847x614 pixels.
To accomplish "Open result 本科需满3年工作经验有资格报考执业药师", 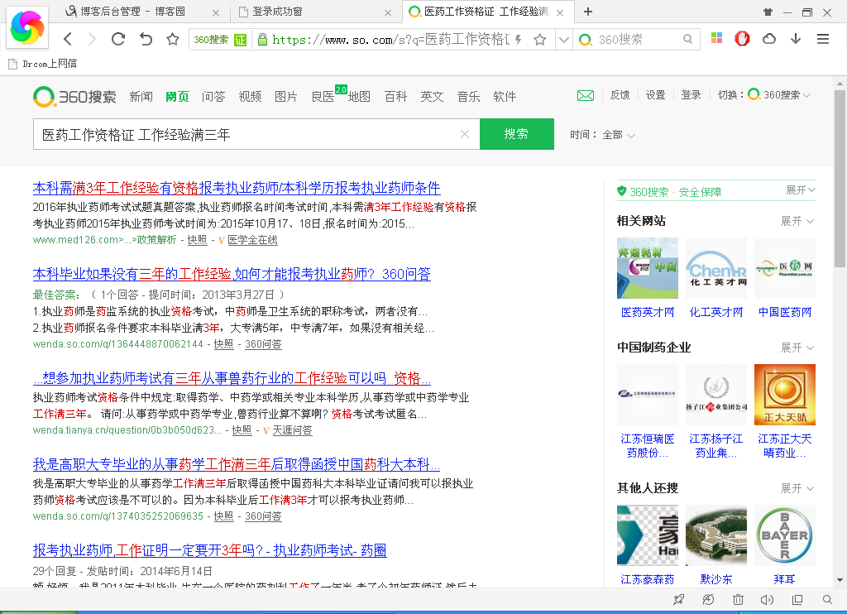I will pyautogui.click(x=237, y=188).
